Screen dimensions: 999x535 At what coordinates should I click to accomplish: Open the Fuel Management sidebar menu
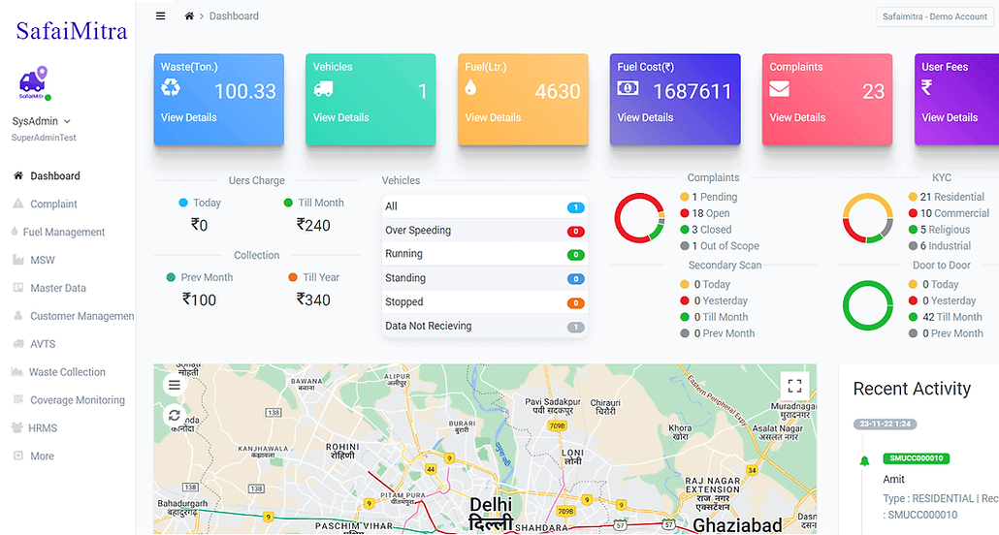coord(64,232)
